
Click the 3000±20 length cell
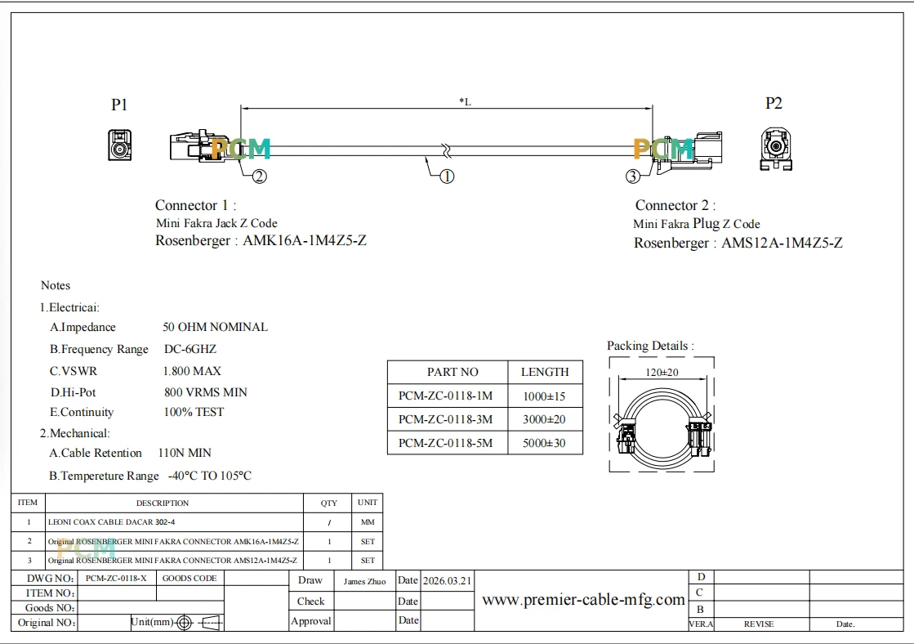click(x=545, y=419)
